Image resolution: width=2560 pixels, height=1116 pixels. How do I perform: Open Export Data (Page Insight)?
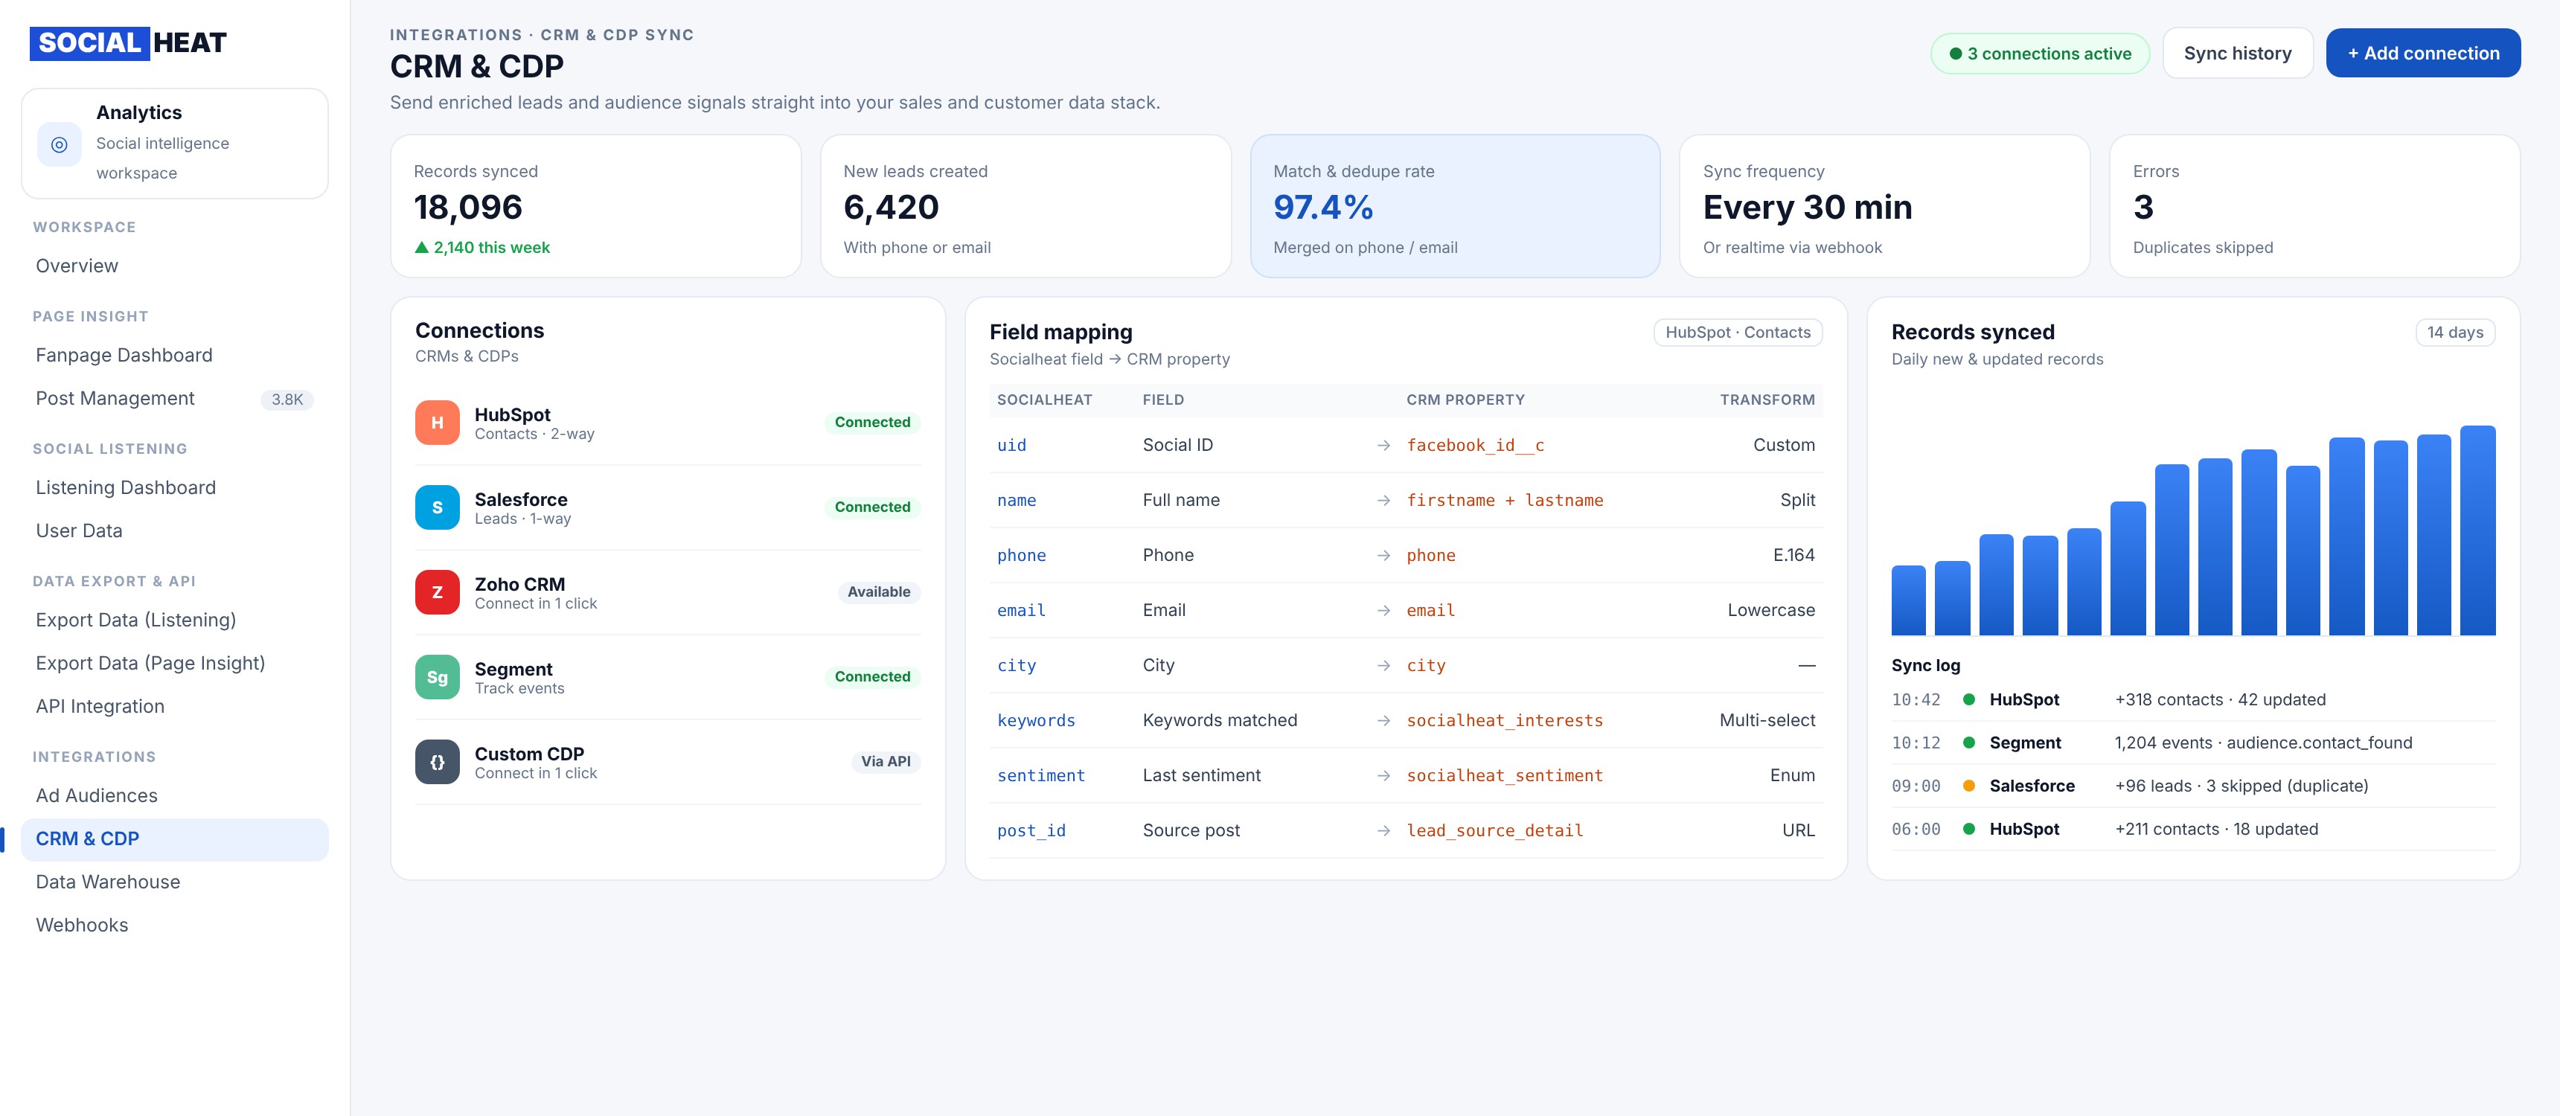tap(175, 663)
